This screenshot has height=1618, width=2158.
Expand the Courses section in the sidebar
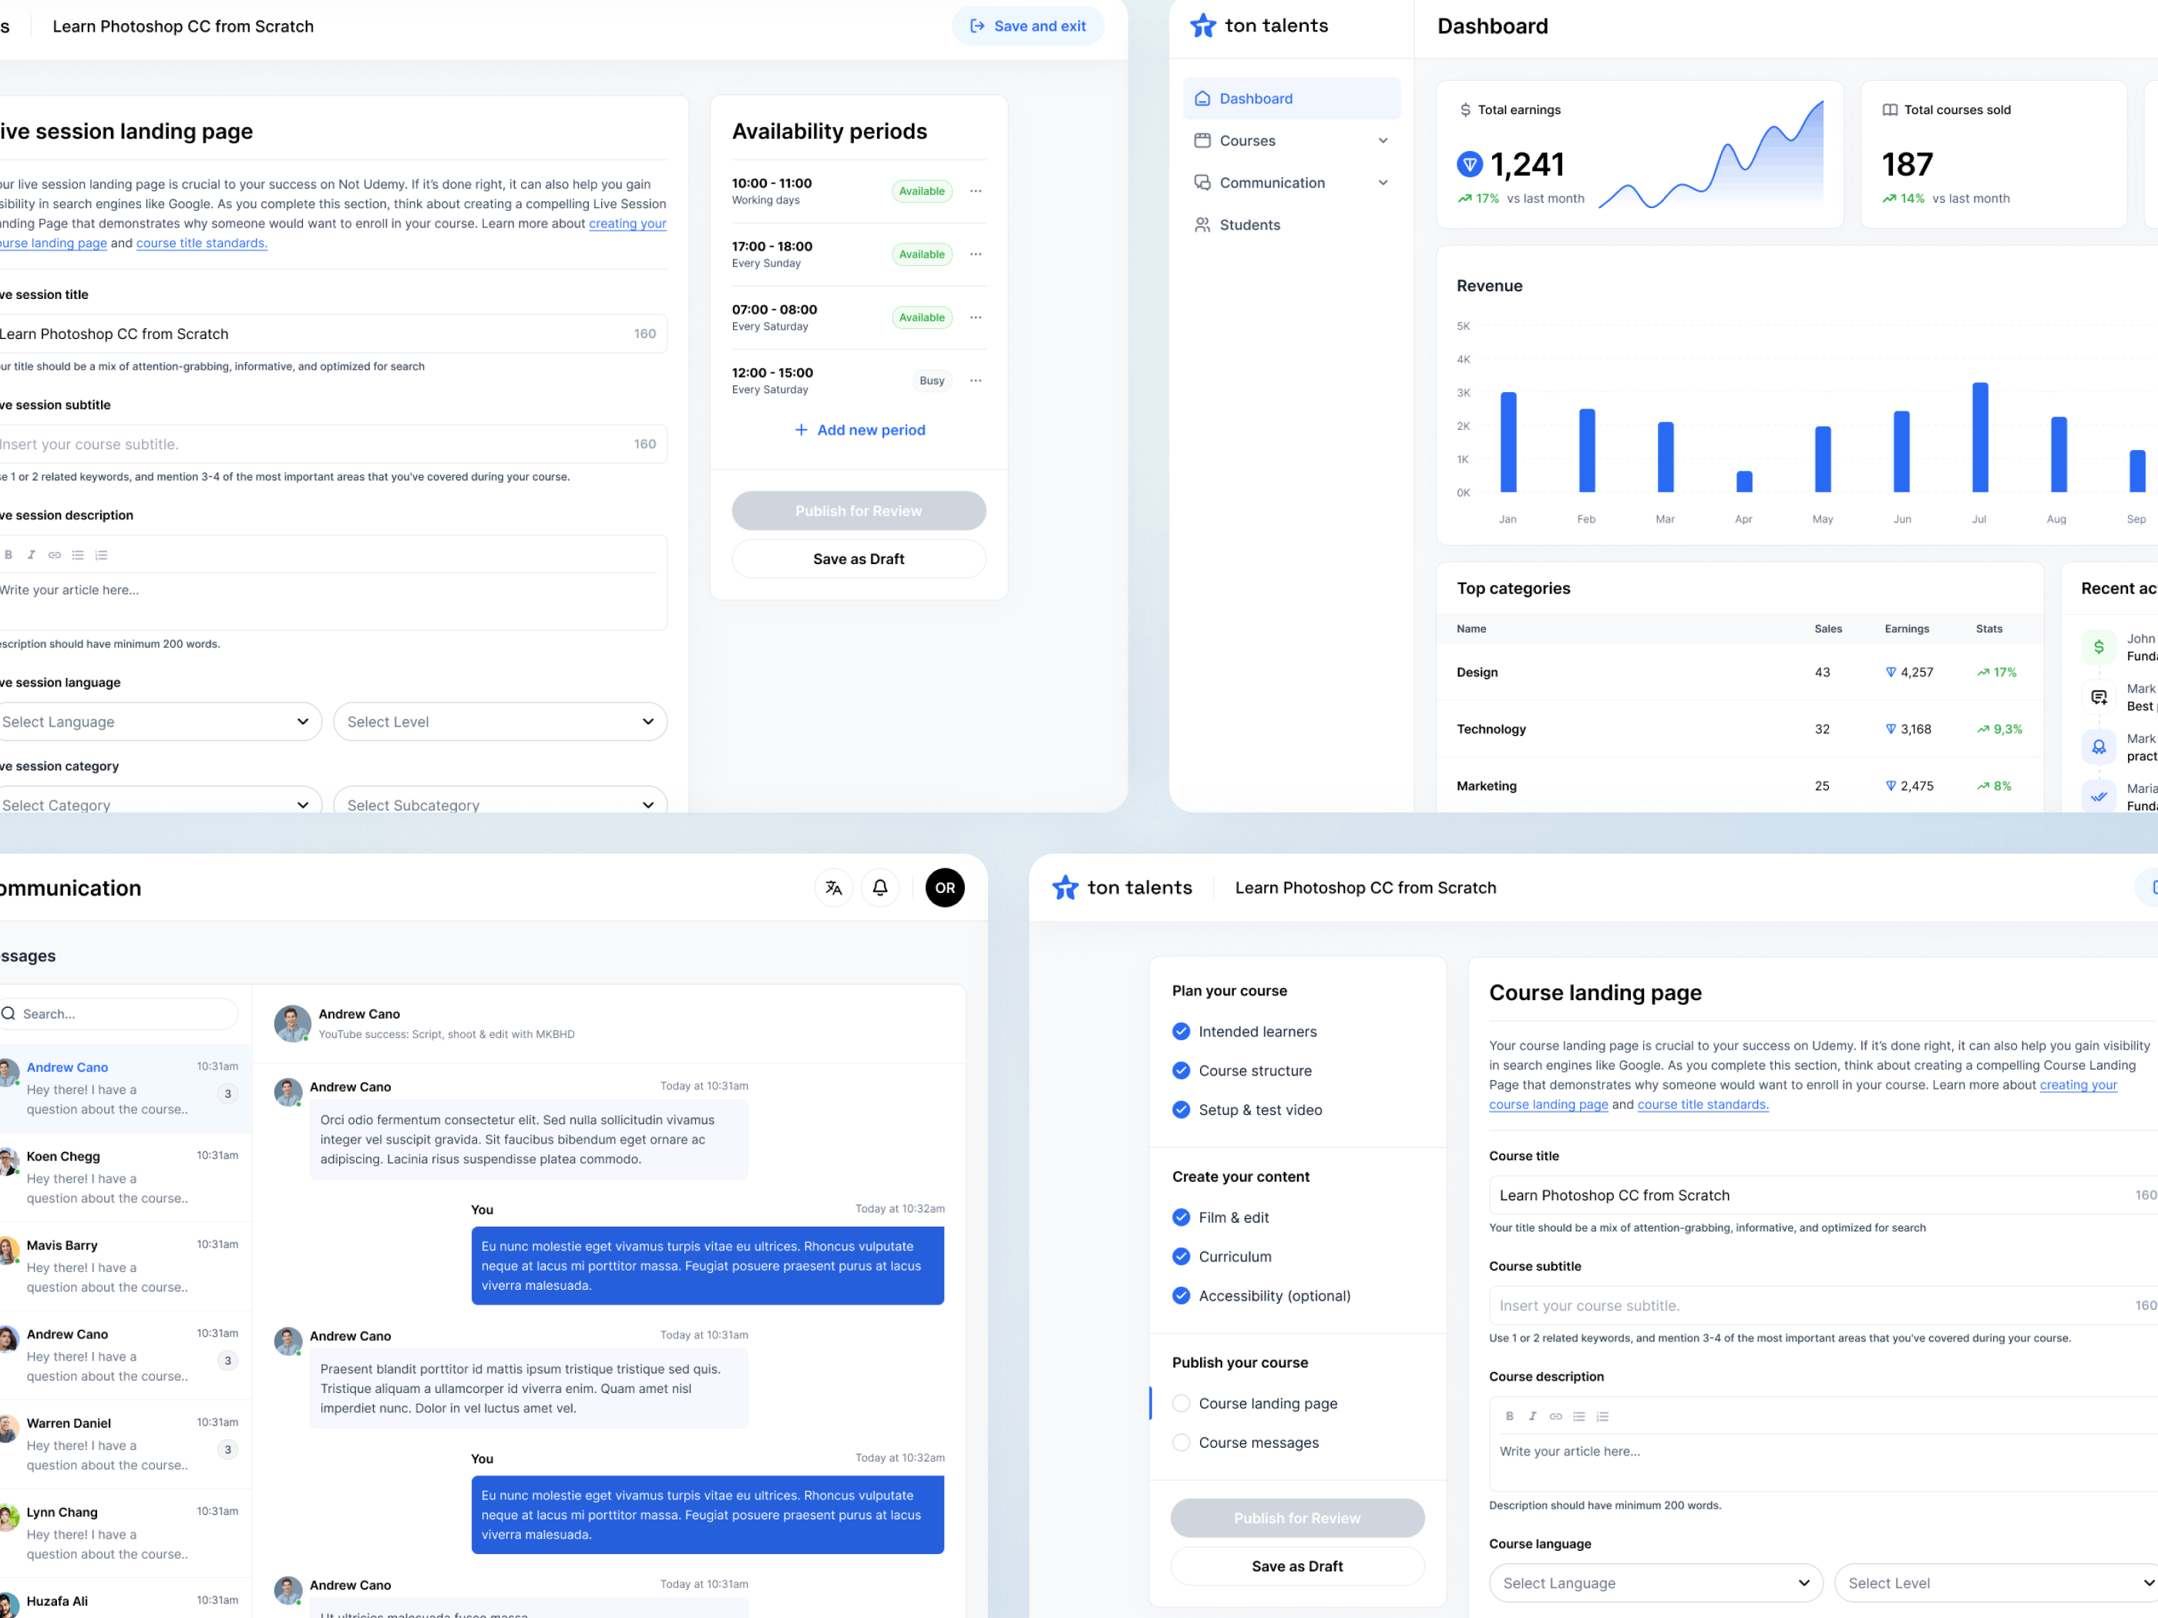(1383, 140)
